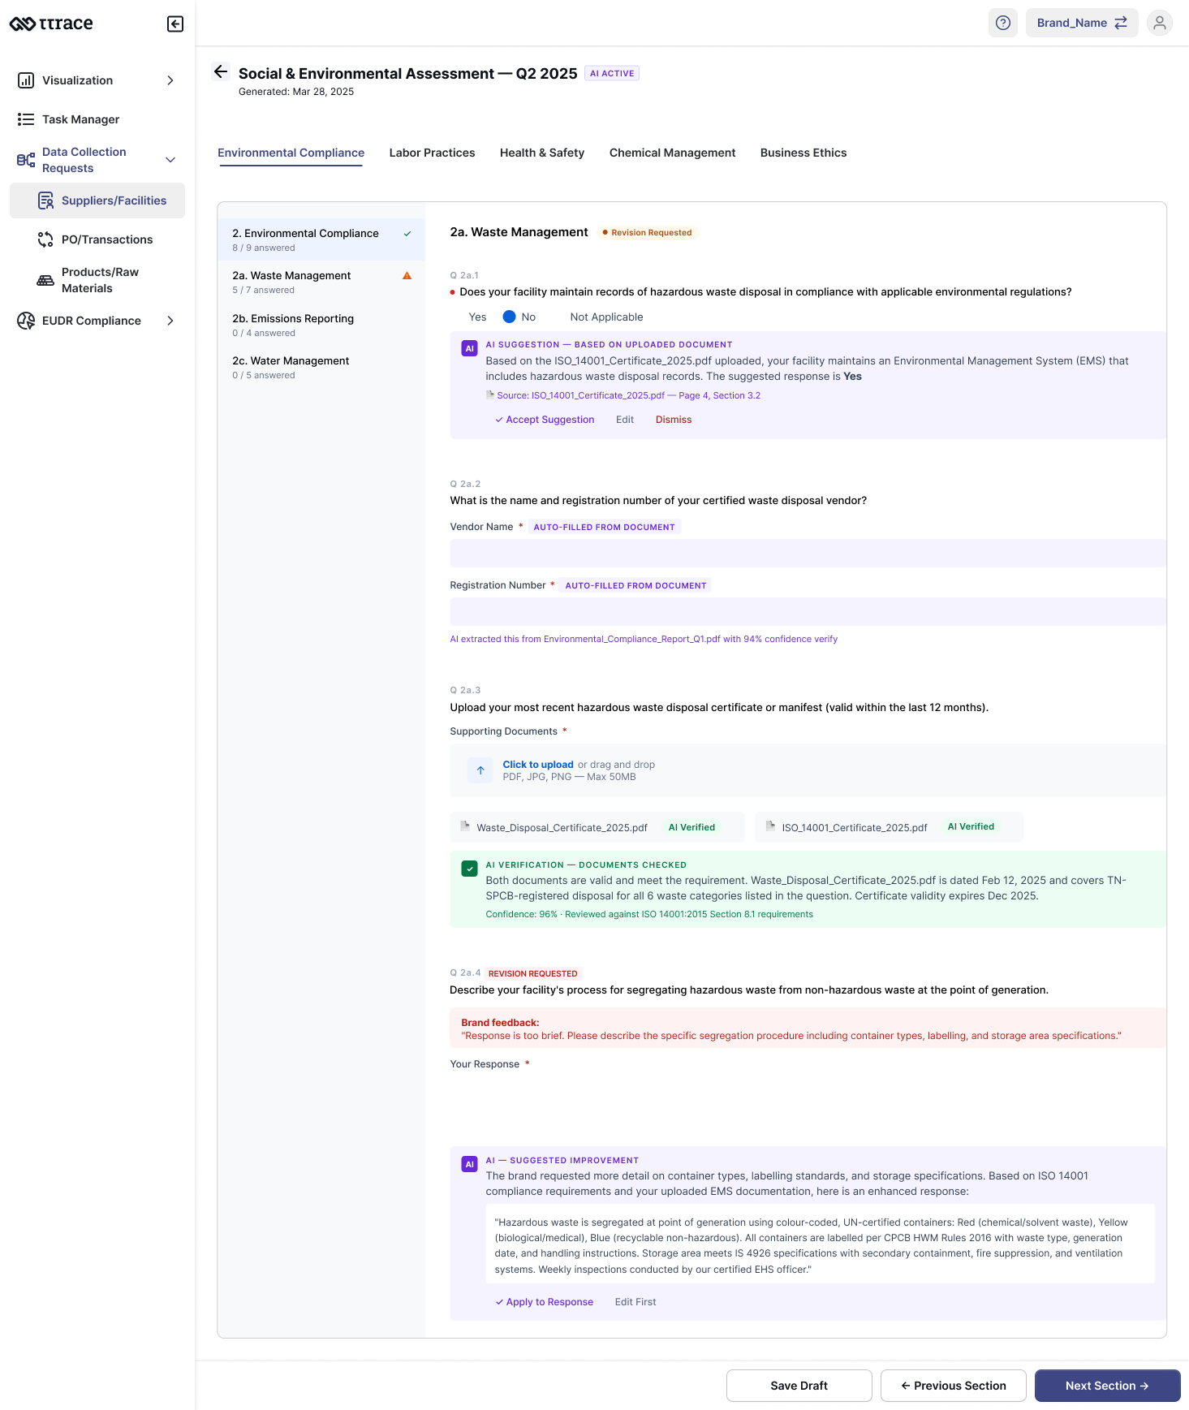Click the AI badge in Suggested Improvement
The height and width of the screenshot is (1410, 1189).
469,1164
